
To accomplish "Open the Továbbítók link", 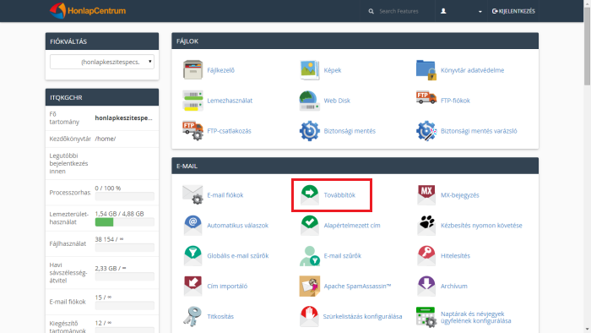I will (339, 195).
